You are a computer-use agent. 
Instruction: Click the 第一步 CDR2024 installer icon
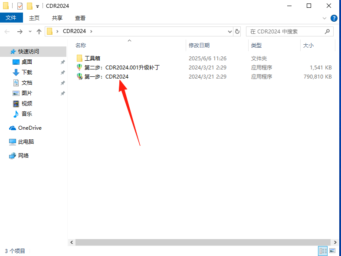click(79, 76)
